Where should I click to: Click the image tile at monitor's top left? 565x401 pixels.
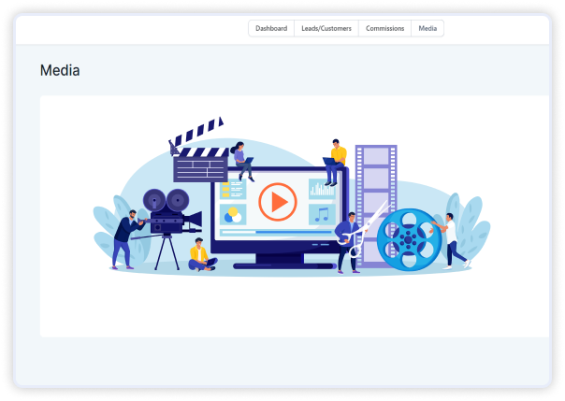click(232, 190)
